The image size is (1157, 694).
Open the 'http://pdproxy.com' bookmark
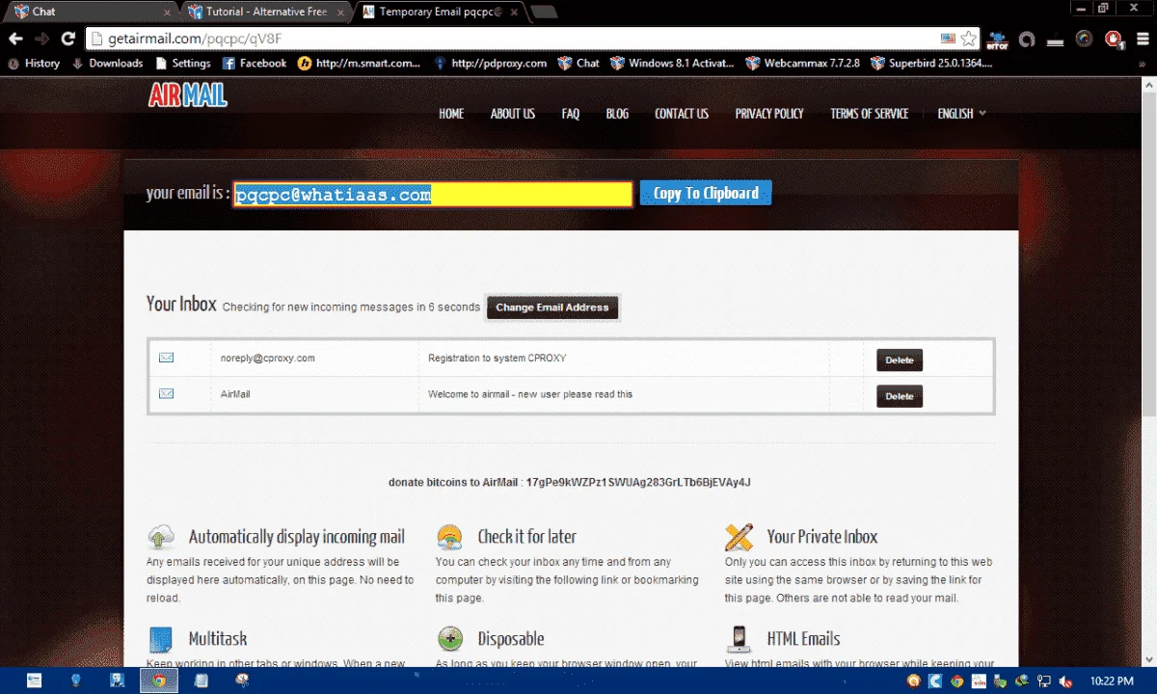[490, 64]
